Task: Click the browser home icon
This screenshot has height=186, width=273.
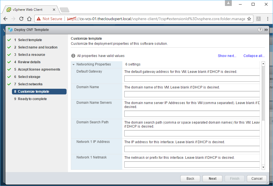Action: [29, 19]
